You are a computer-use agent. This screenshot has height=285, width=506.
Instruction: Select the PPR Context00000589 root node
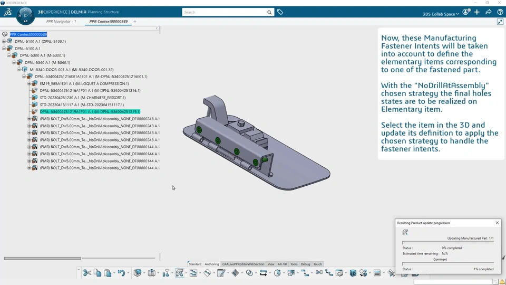(x=28, y=34)
